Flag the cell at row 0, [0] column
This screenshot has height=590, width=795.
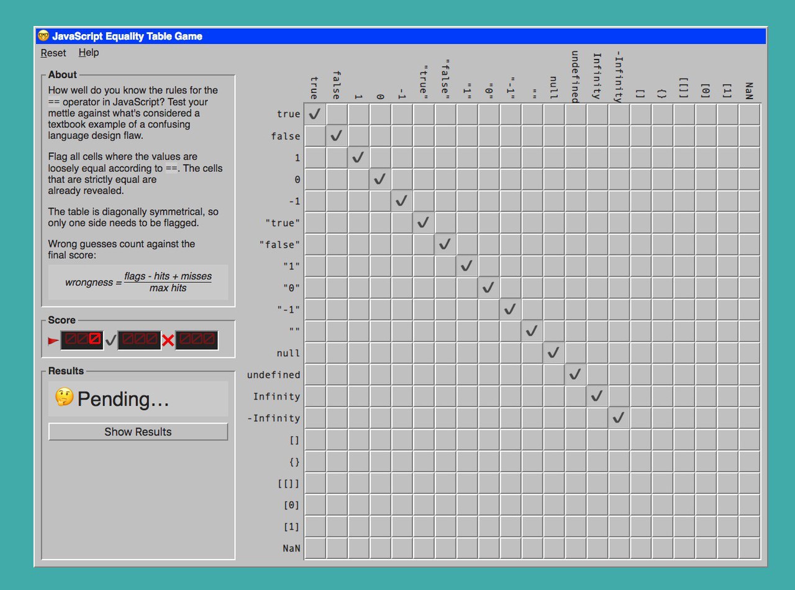click(x=706, y=179)
